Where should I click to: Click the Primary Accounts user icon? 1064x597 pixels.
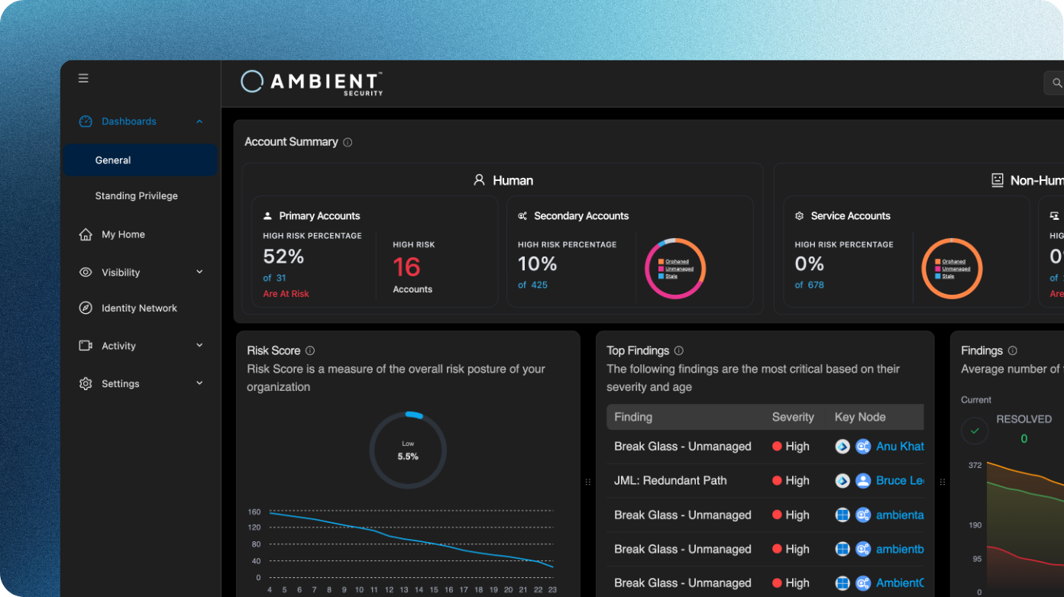pos(267,216)
